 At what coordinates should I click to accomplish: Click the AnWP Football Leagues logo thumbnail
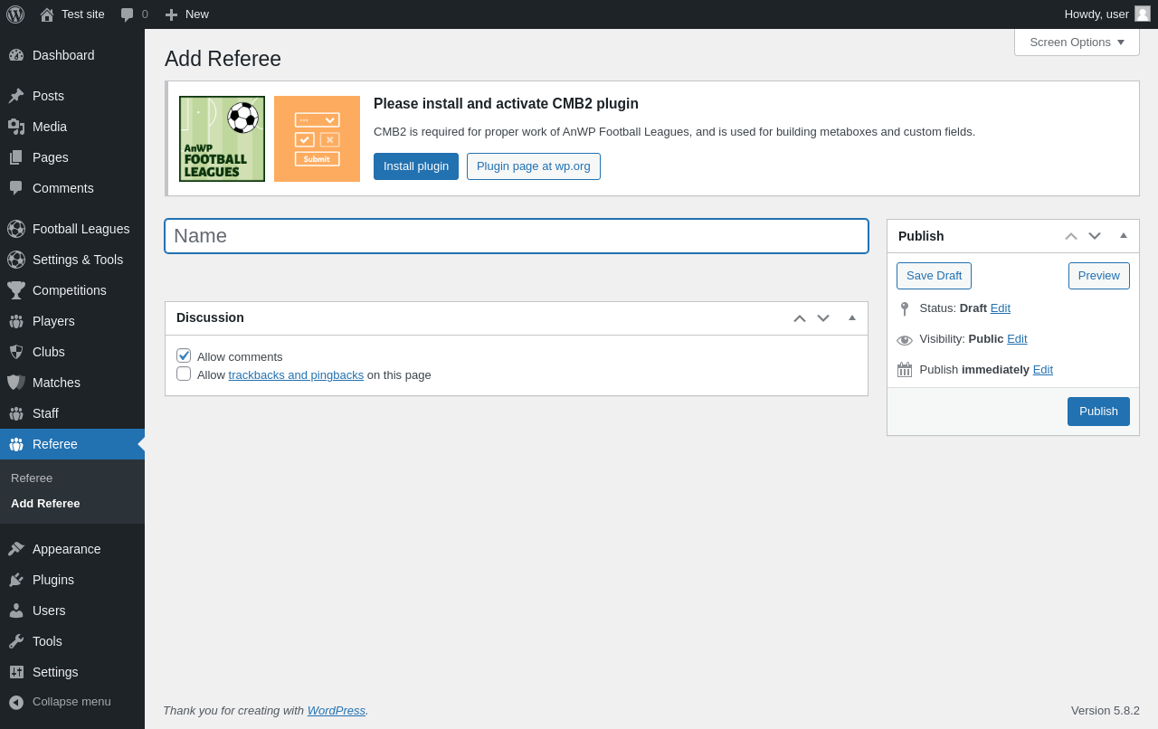pos(222,138)
